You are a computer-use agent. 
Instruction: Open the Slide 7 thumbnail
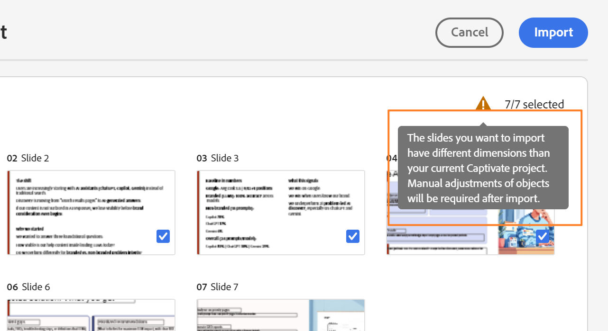pyautogui.click(x=280, y=315)
